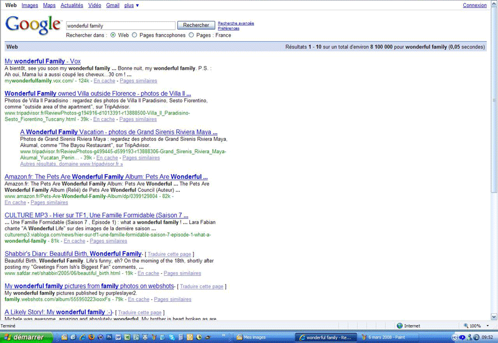This screenshot has width=498, height=343.
Task: Switch to the Actualités tab
Action: click(x=72, y=5)
